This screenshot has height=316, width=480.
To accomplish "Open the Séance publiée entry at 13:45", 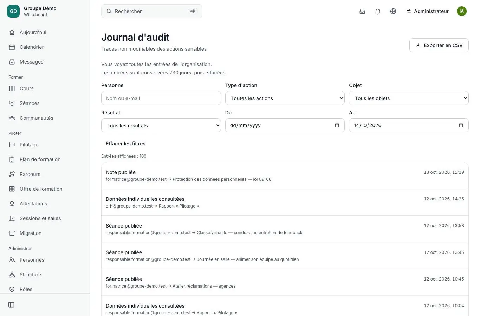I will coord(285,256).
